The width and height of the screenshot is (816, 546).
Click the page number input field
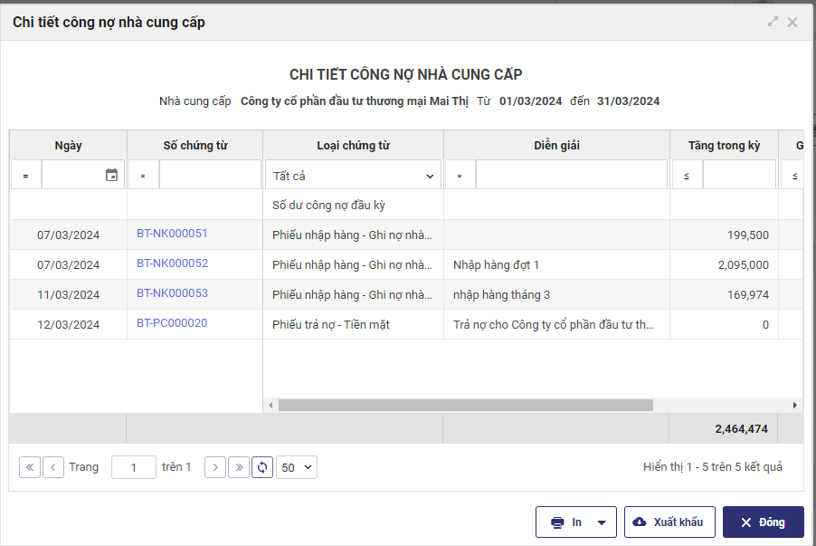click(x=134, y=467)
